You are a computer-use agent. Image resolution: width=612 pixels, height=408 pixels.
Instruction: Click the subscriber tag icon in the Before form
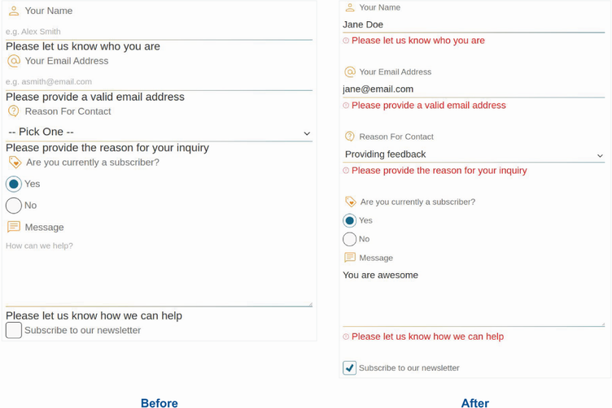point(15,163)
